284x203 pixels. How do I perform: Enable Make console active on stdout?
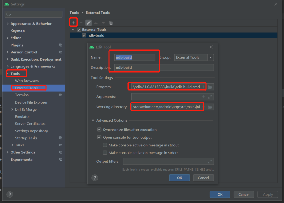[105, 145]
